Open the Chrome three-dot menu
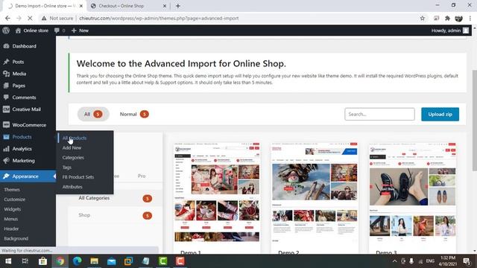The height and width of the screenshot is (268, 477). click(470, 18)
